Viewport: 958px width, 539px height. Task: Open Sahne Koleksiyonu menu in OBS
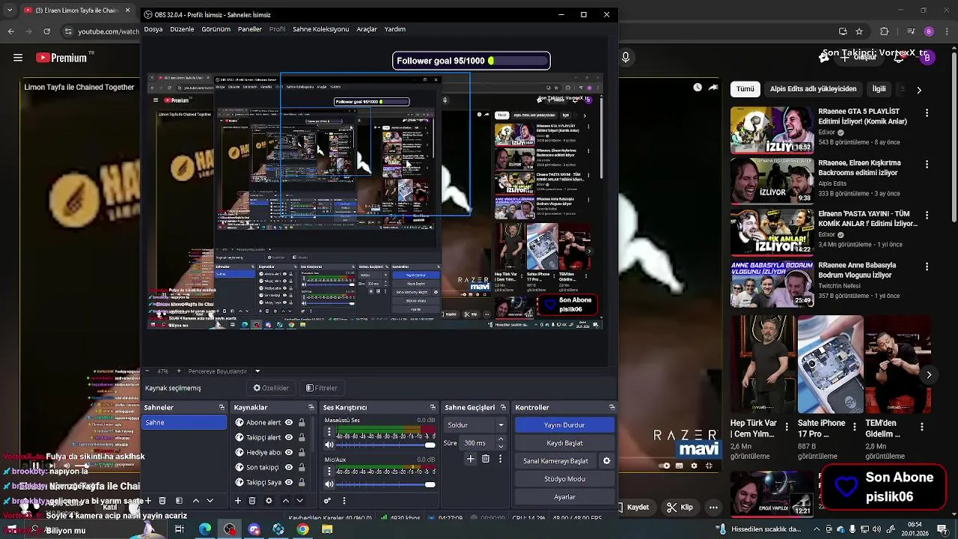tap(321, 29)
